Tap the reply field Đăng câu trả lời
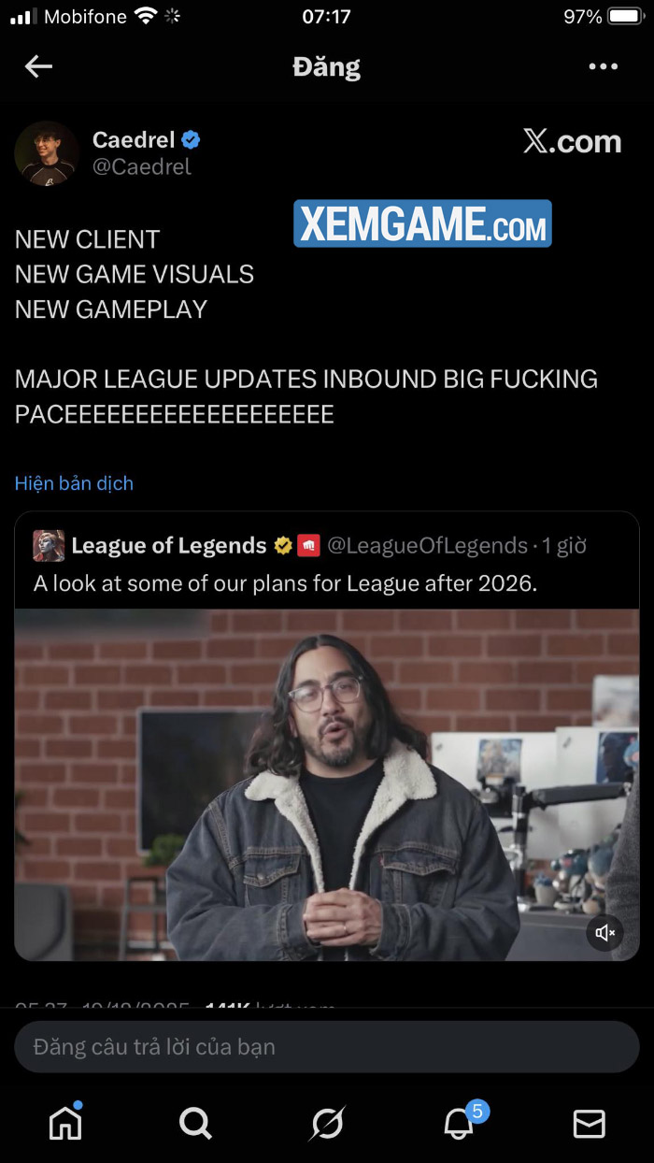 click(x=327, y=1046)
